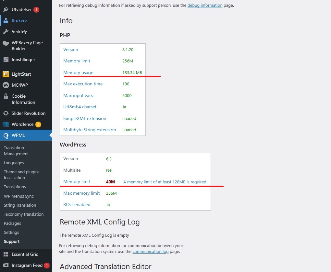The height and width of the screenshot is (272, 331).
Task: Click the SimpleXML extension label
Action: coord(85,118)
